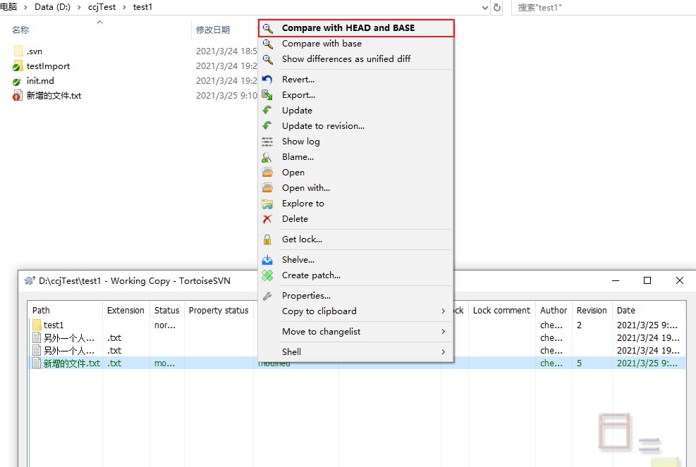Click the Show log list icon
Image resolution: width=696 pixels, height=467 pixels.
pos(267,142)
